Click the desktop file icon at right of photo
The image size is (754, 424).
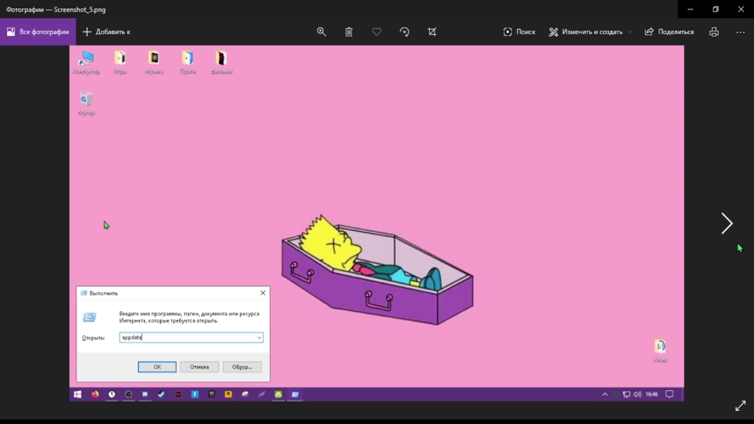pos(660,351)
